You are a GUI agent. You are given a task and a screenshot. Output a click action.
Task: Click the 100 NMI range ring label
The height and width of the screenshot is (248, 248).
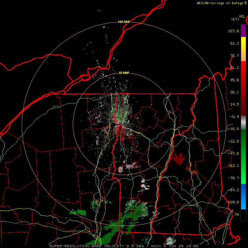(124, 22)
